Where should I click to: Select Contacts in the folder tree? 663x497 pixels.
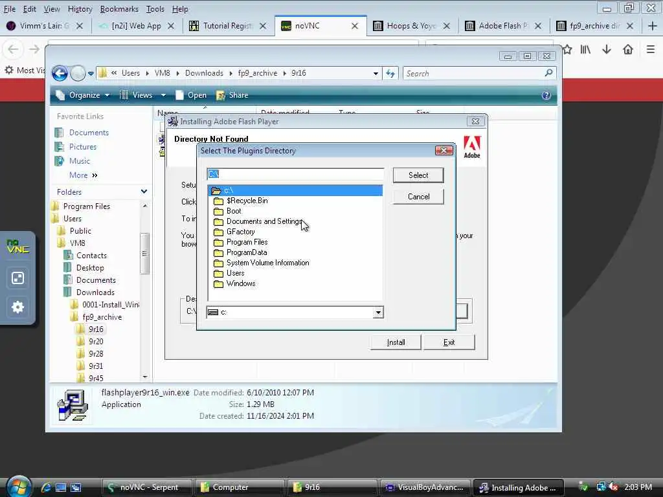point(91,255)
